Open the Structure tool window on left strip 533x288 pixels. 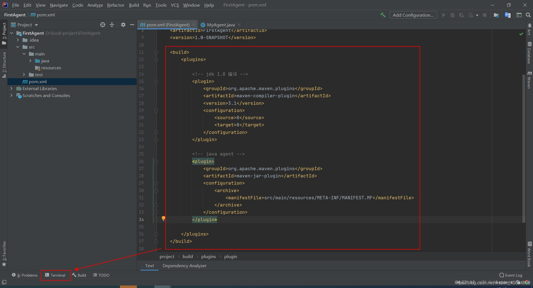click(x=4, y=65)
